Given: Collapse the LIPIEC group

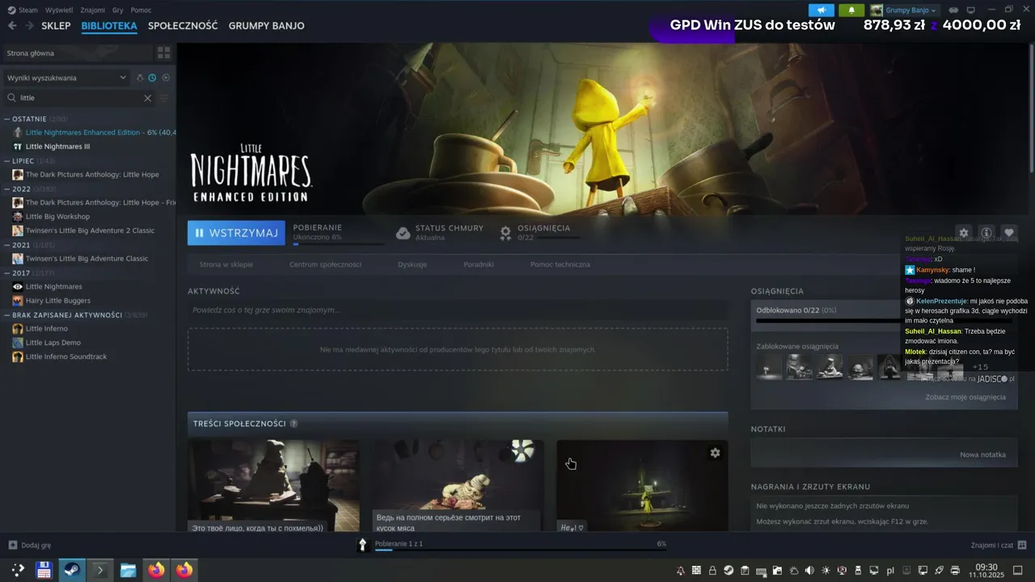Looking at the screenshot, I should click(7, 161).
